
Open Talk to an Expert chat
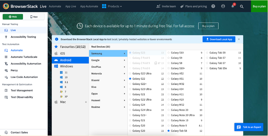[249, 127]
